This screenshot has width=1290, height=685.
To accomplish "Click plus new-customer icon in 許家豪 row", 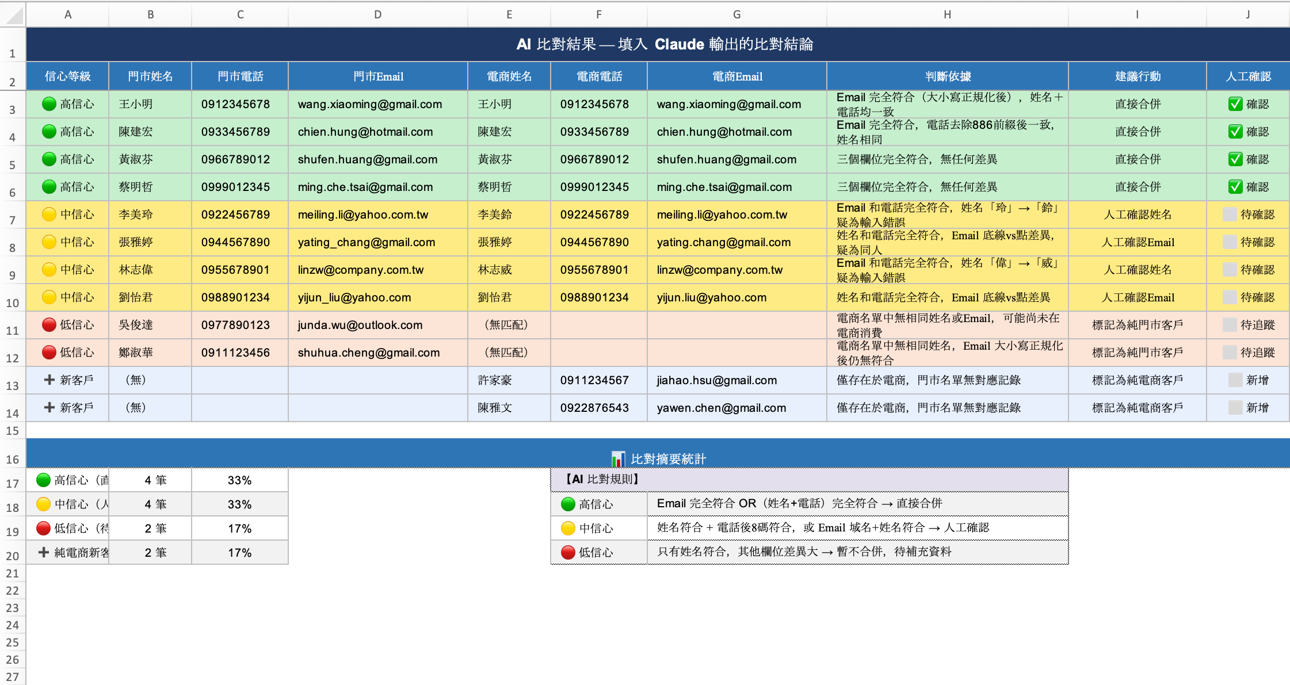I will (49, 380).
